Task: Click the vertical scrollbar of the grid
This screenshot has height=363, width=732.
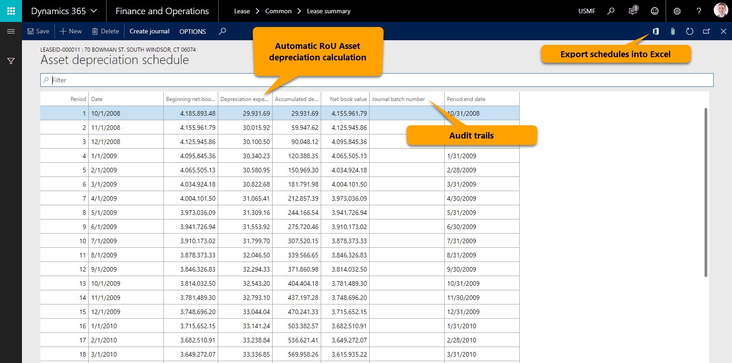Action: click(706, 192)
